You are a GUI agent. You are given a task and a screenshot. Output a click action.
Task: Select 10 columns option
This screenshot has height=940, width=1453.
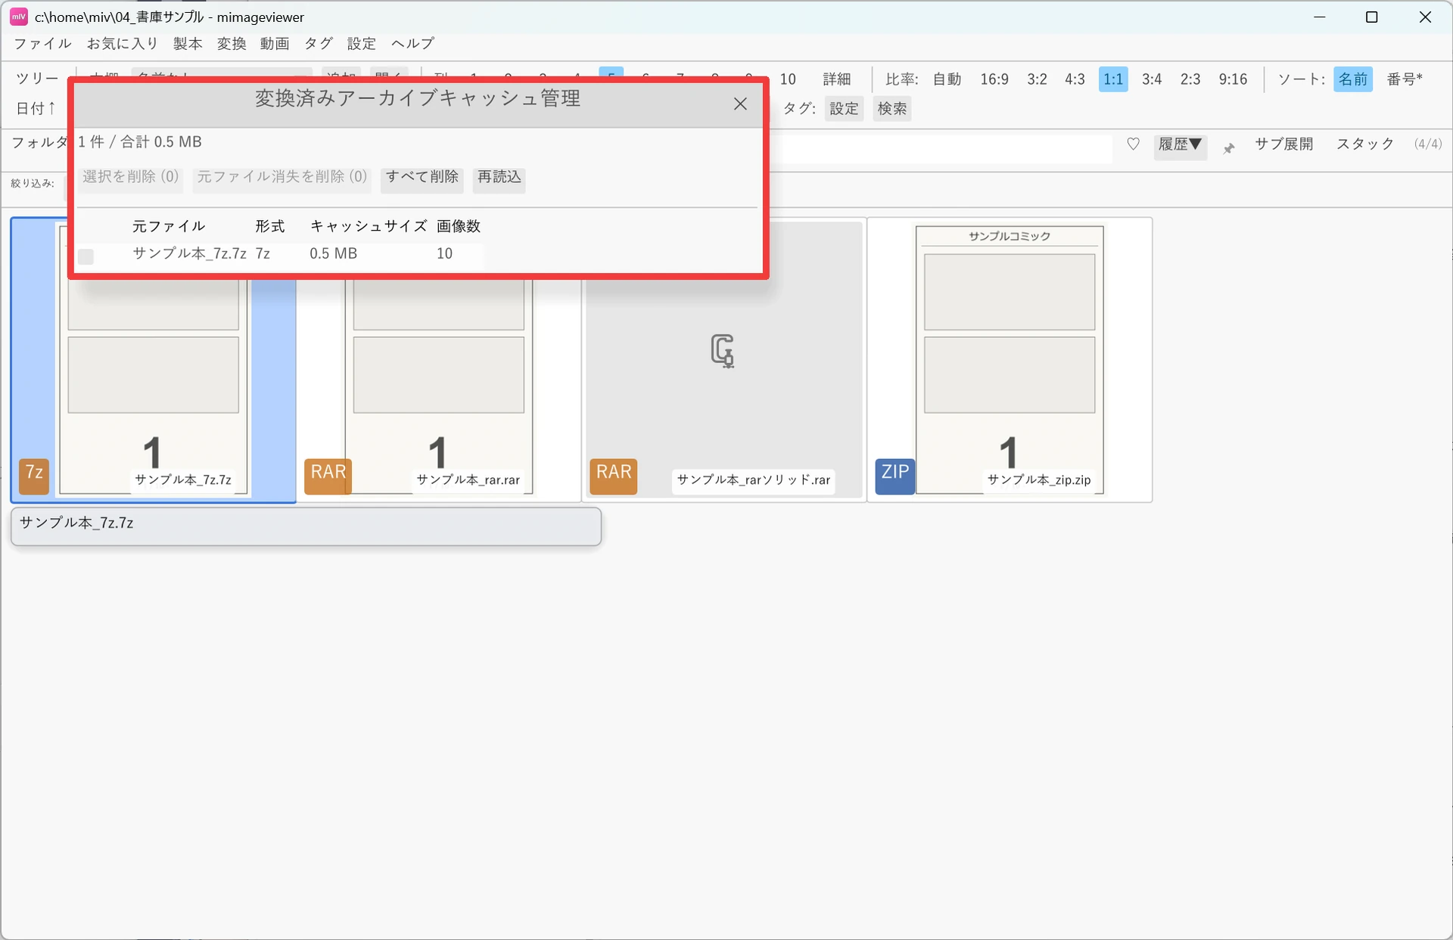click(x=788, y=79)
